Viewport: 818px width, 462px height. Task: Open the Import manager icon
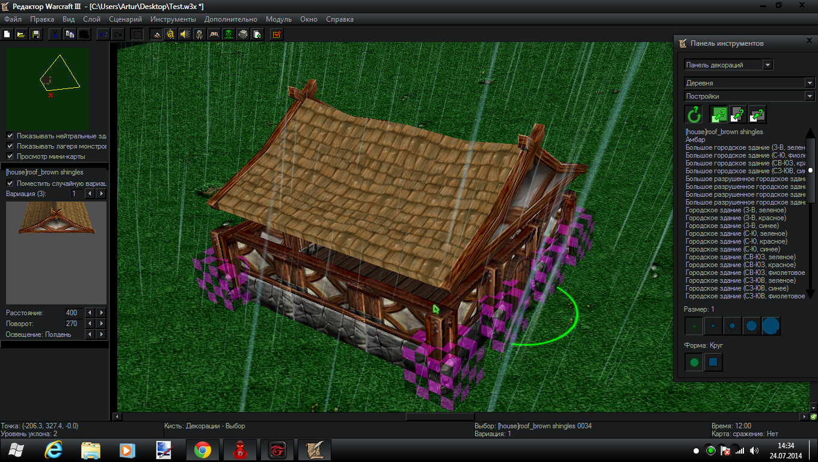click(x=257, y=34)
